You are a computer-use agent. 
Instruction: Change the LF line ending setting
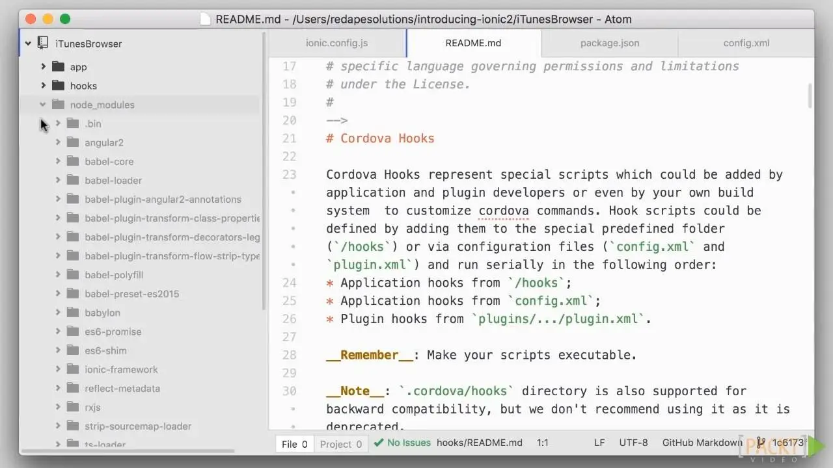click(x=599, y=443)
